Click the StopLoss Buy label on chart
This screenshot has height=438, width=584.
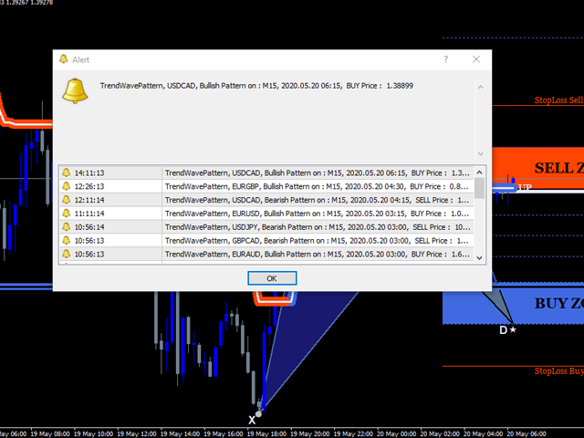559,371
